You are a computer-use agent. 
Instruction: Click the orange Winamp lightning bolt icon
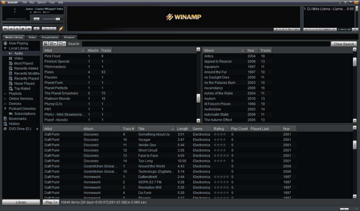tap(61, 28)
